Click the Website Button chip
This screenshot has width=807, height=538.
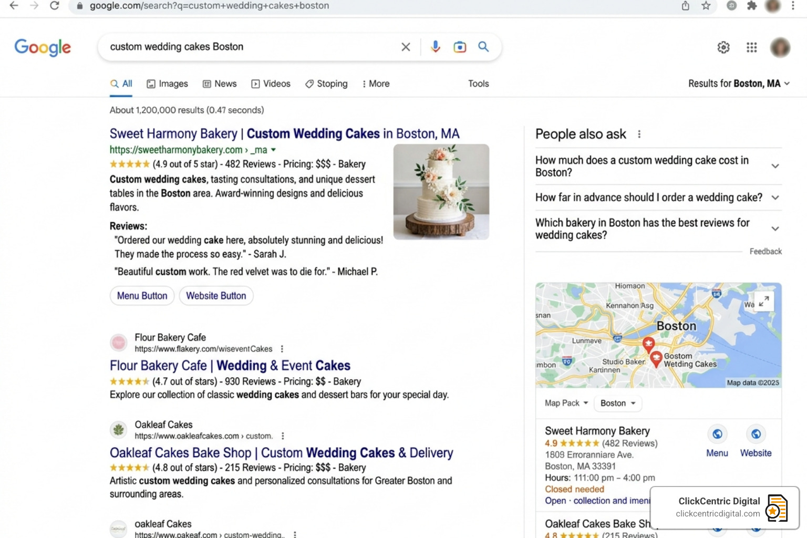(x=216, y=296)
